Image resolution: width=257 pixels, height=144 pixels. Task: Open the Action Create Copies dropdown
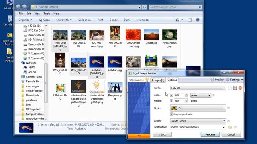[198, 121]
